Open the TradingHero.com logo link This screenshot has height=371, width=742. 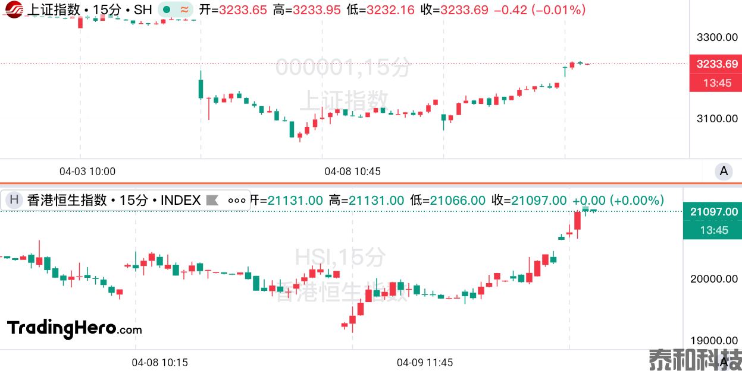(x=74, y=328)
